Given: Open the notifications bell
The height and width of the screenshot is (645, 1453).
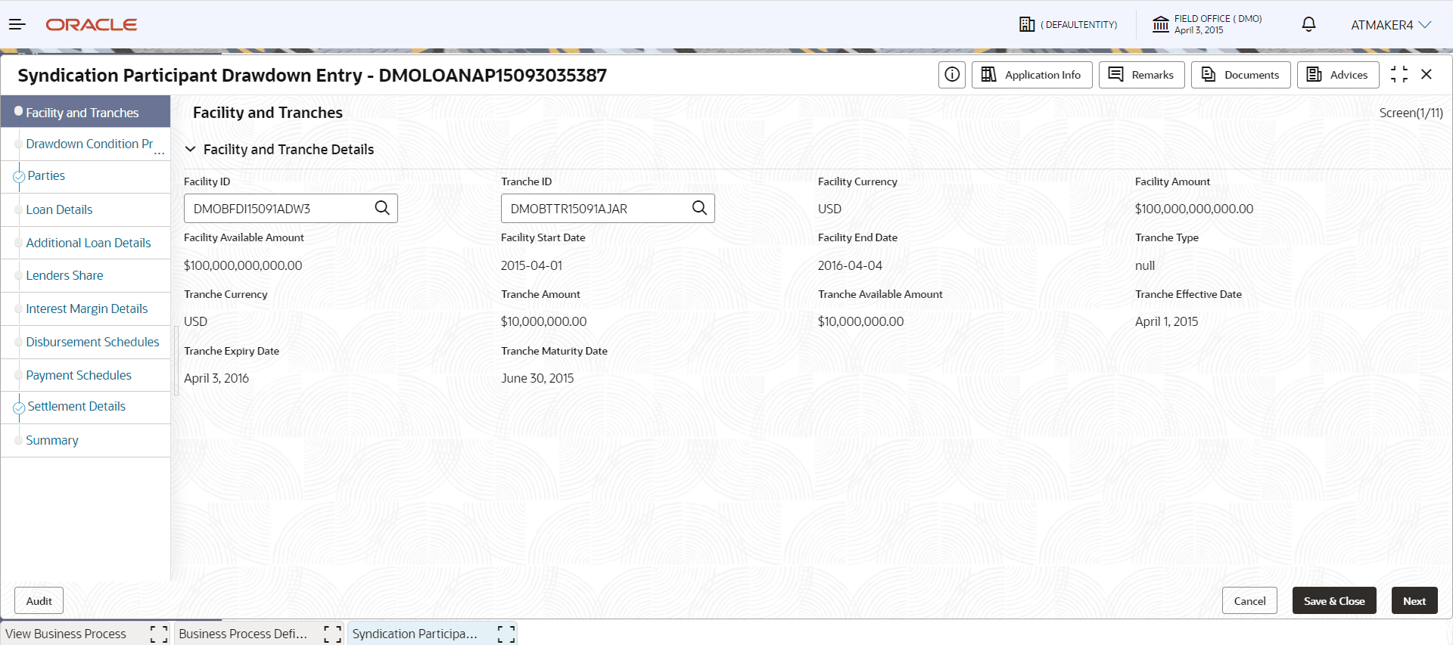Looking at the screenshot, I should (x=1308, y=25).
